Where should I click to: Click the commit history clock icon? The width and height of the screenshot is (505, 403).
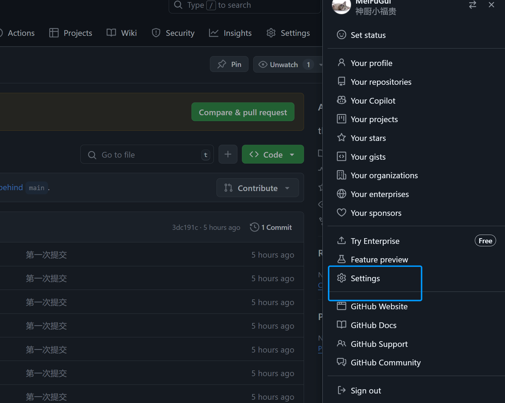(254, 227)
